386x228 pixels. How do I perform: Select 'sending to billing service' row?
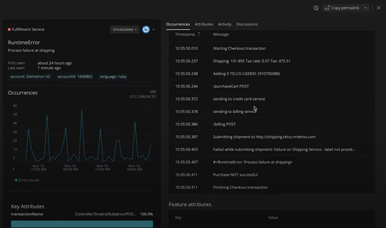pyautogui.click(x=272, y=112)
